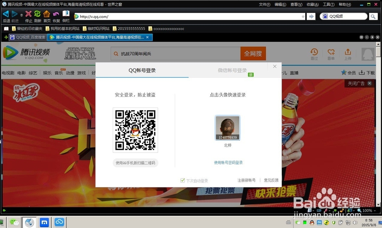Open the address bar history dropdown
The image size is (382, 228).
(303, 16)
